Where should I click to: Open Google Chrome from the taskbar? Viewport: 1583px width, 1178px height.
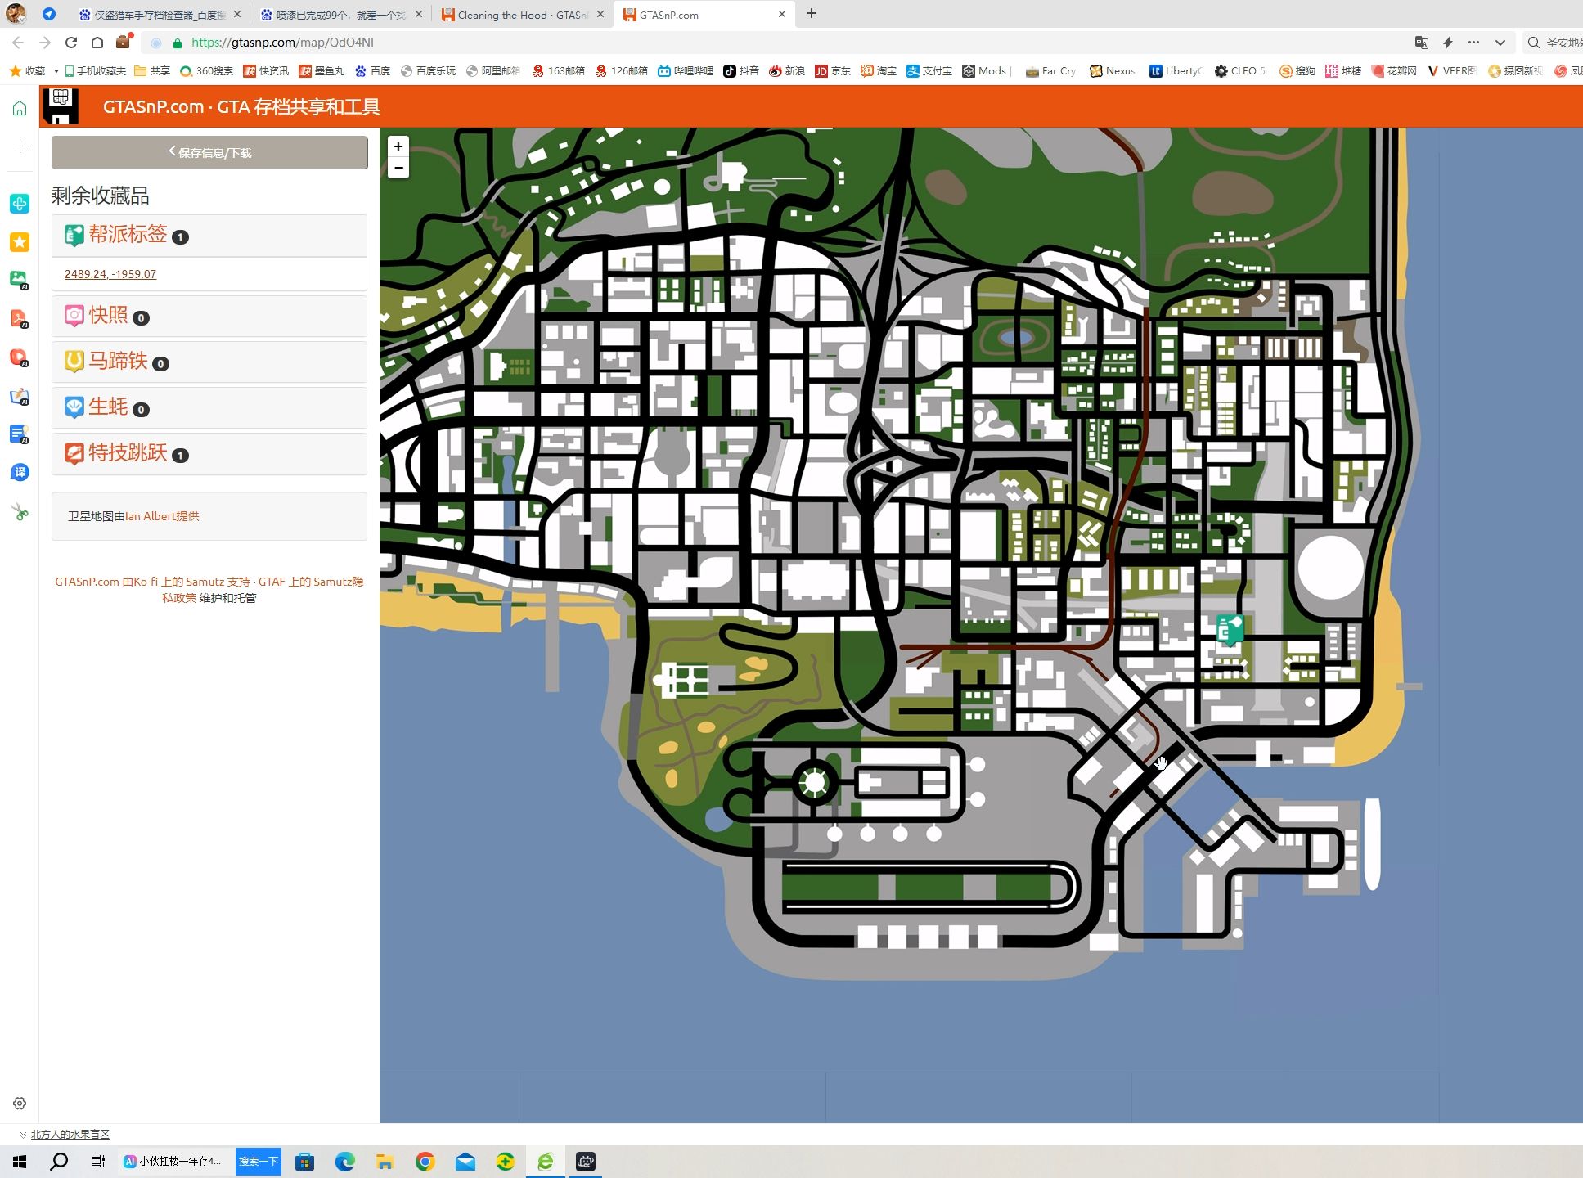[x=425, y=1161]
